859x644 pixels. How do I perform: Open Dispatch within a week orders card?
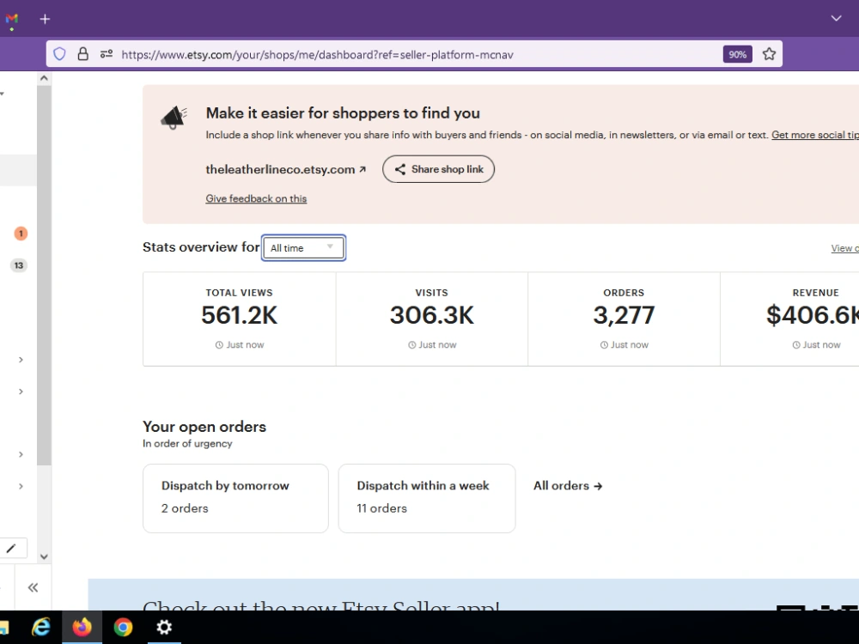coord(427,498)
